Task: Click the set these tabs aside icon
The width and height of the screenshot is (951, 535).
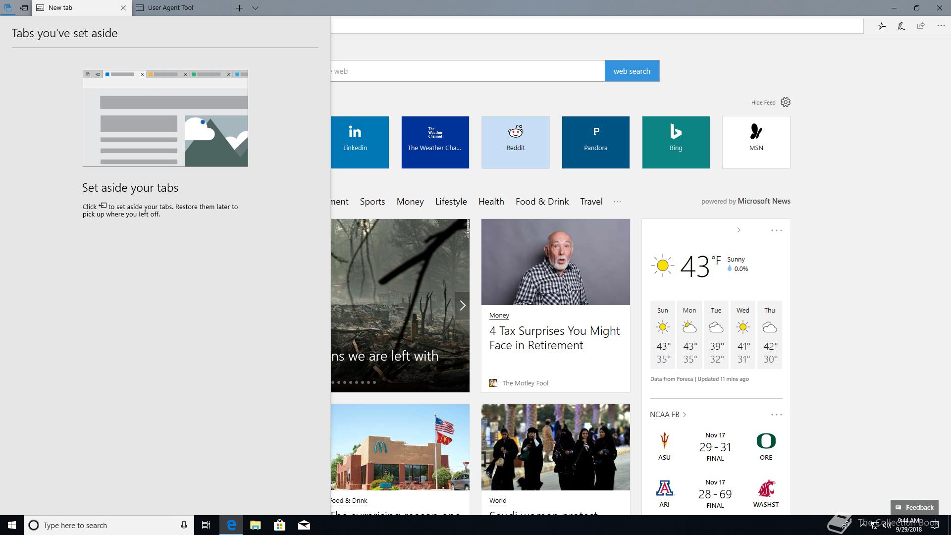Action: tap(24, 8)
